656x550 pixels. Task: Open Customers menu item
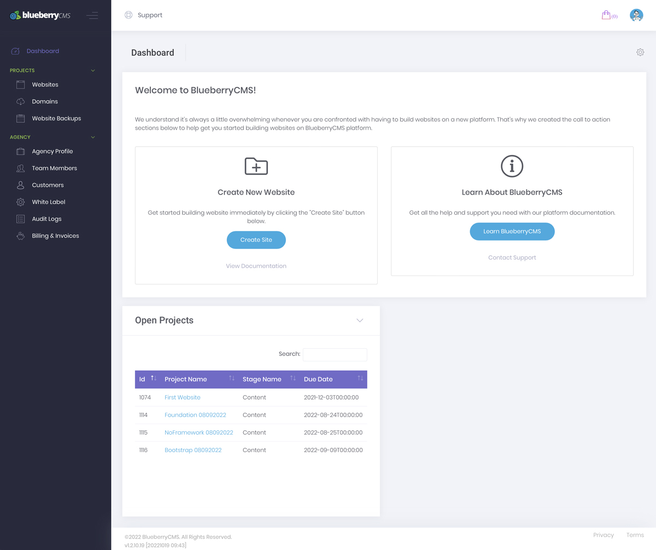[x=48, y=185]
